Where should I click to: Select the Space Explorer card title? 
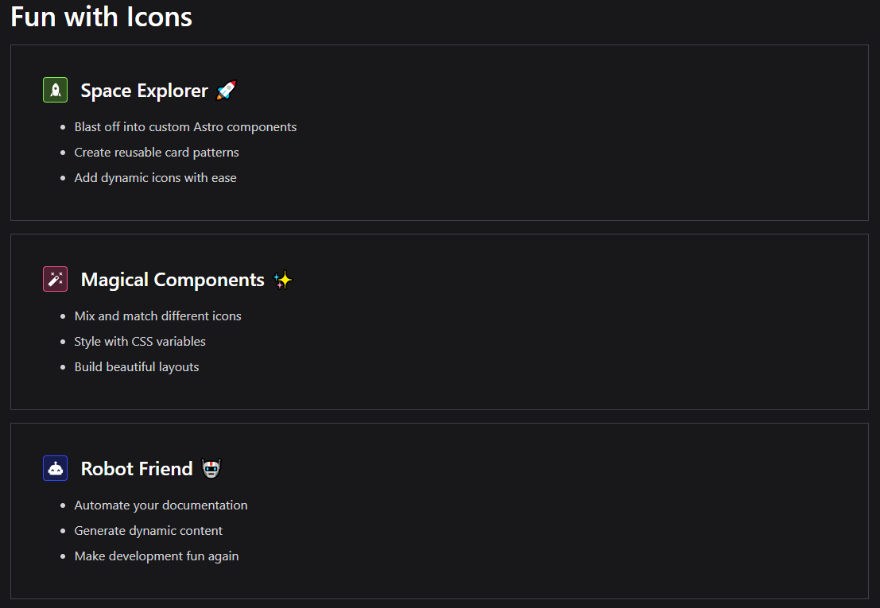144,91
